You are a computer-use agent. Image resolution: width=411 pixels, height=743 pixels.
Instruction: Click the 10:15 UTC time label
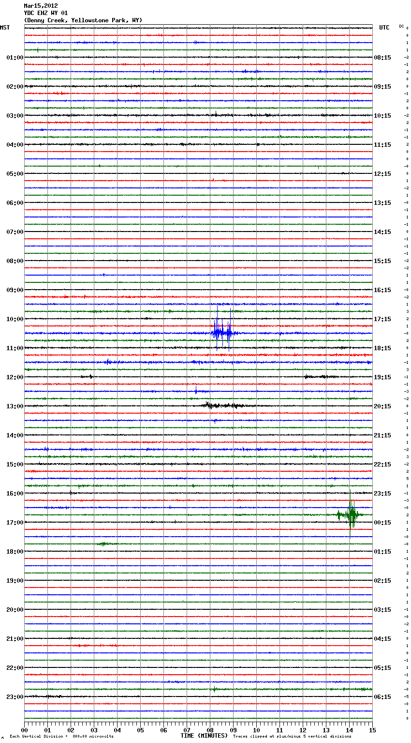tap(382, 116)
